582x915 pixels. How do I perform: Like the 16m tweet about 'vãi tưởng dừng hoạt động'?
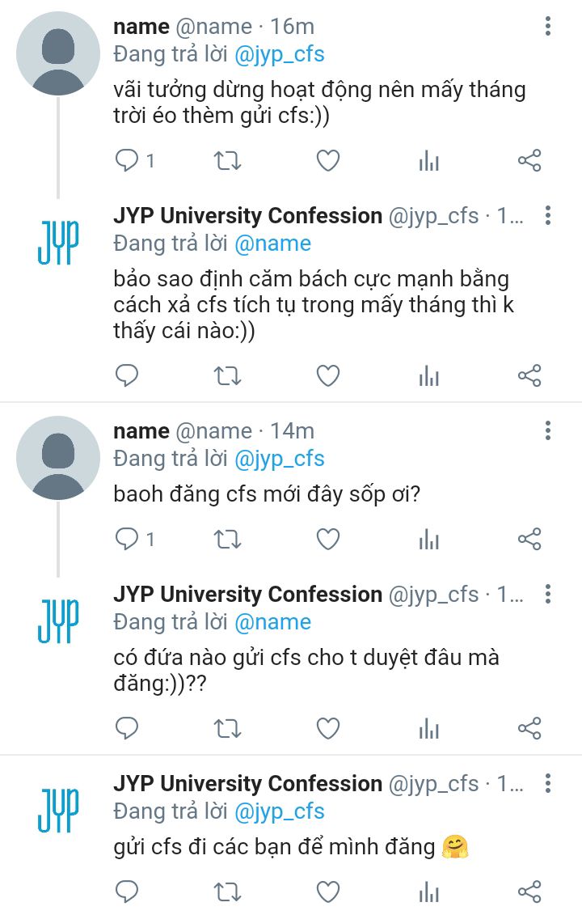327,160
